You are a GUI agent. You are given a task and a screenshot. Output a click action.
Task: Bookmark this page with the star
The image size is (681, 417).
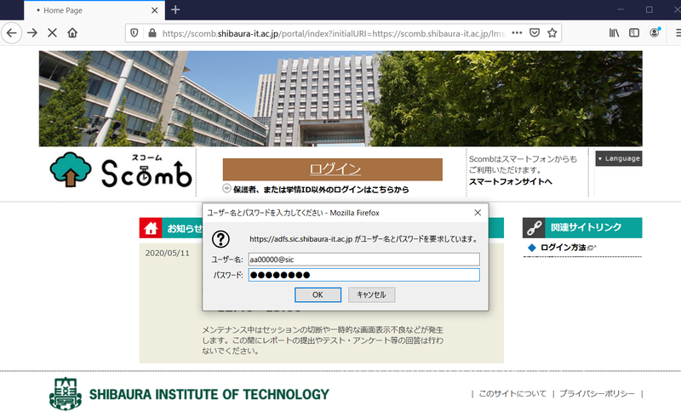552,33
